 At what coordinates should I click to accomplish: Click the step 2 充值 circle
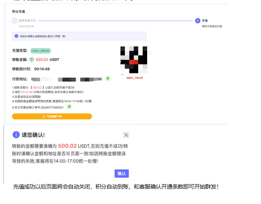coord(198,21)
